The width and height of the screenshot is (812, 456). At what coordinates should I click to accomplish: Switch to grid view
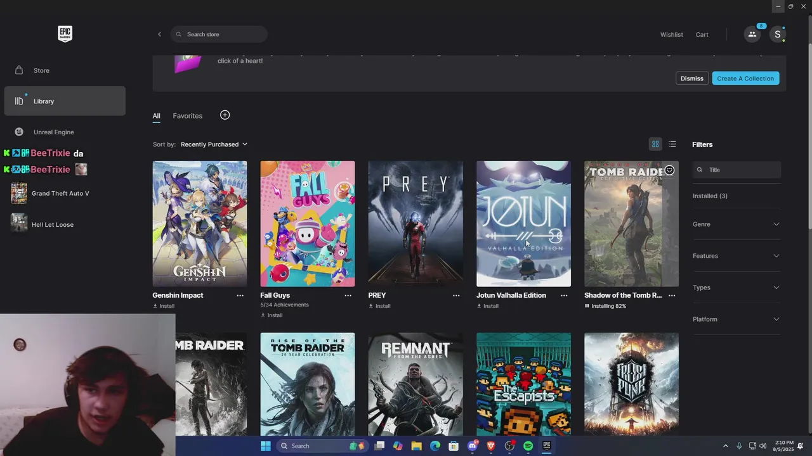[655, 144]
